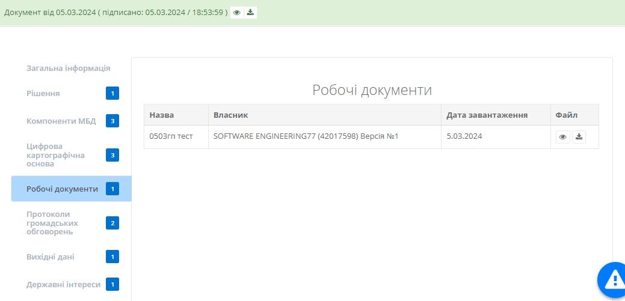
Task: Click the Компоненти МБД count badge
Action: tap(112, 121)
